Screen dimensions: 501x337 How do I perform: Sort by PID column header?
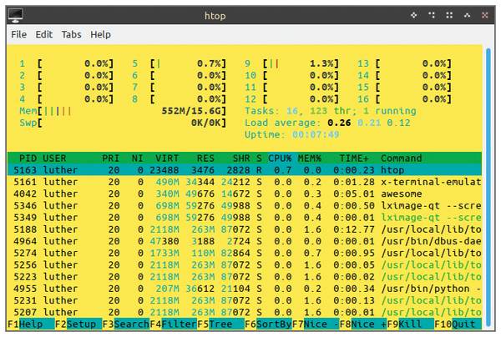[28, 158]
